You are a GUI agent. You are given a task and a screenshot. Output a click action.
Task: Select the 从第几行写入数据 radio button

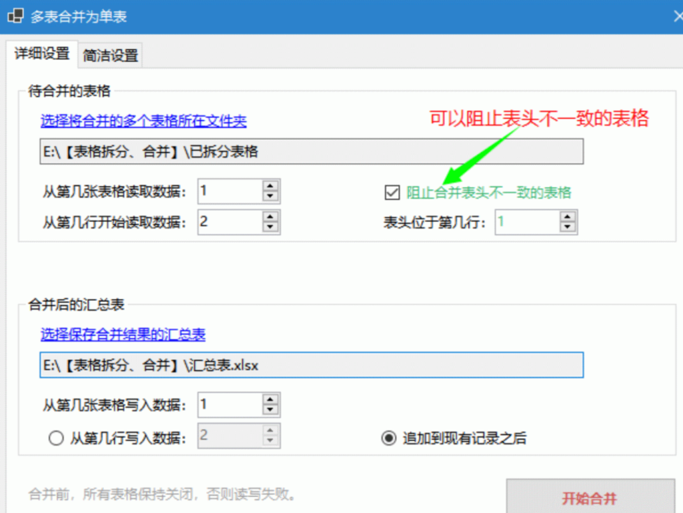57,438
